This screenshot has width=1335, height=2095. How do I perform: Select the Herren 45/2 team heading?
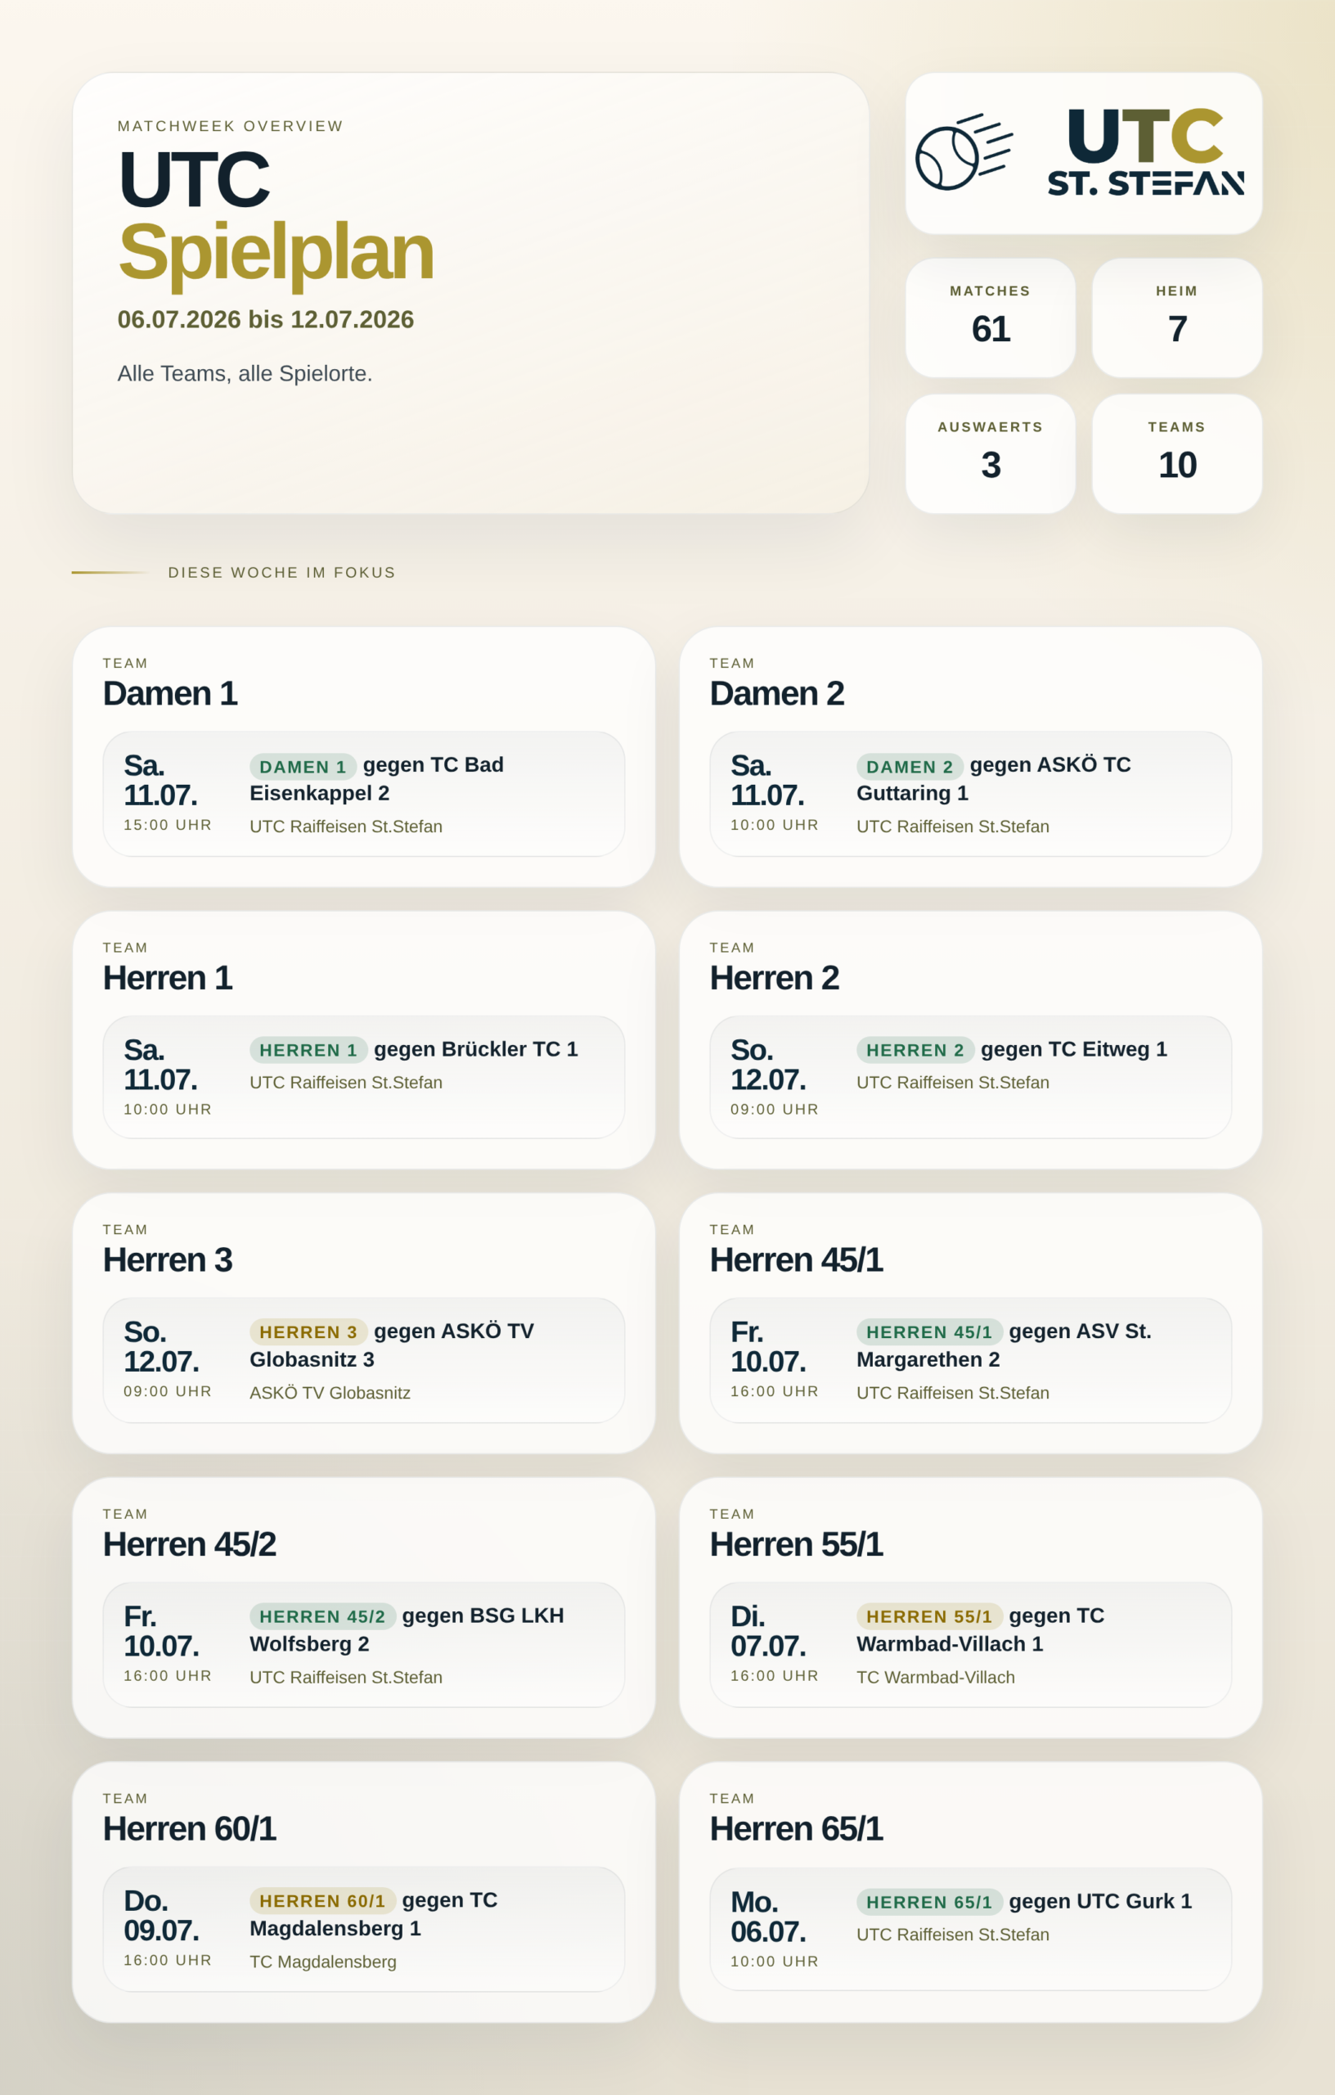[x=190, y=1544]
